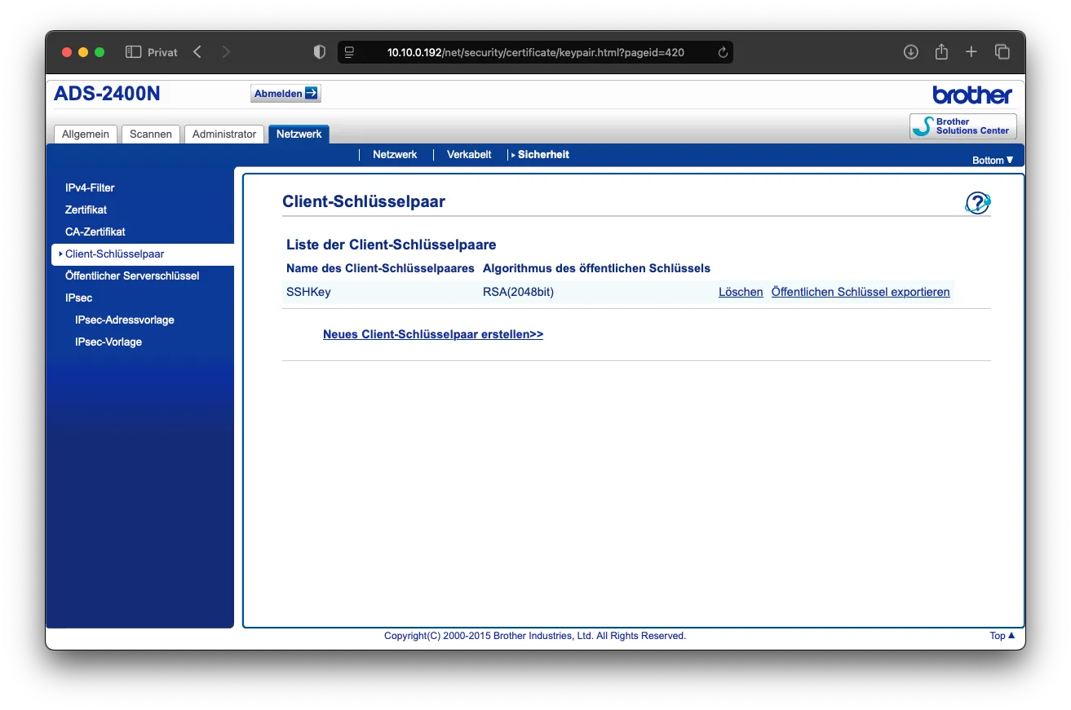This screenshot has height=710, width=1071.
Task: Switch to the Administrator tab
Action: [224, 134]
